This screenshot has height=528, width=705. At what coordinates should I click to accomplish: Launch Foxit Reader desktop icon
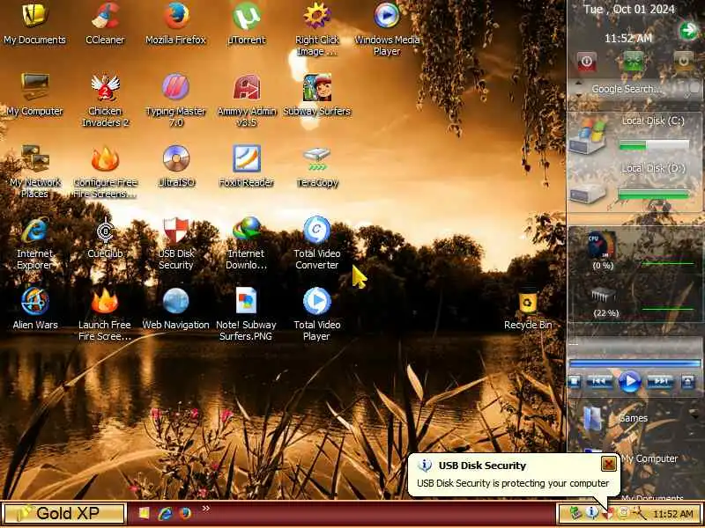click(246, 166)
